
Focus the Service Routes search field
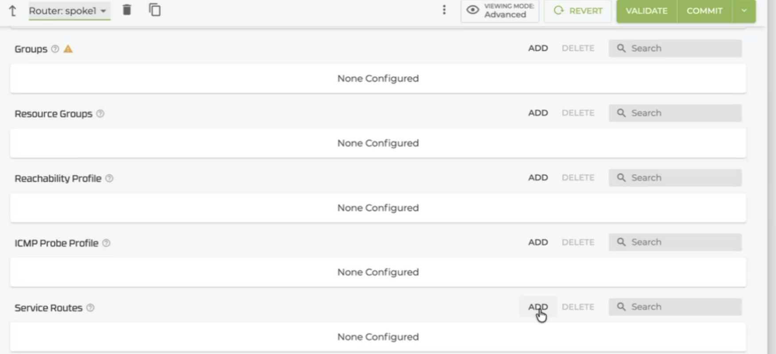click(x=675, y=307)
